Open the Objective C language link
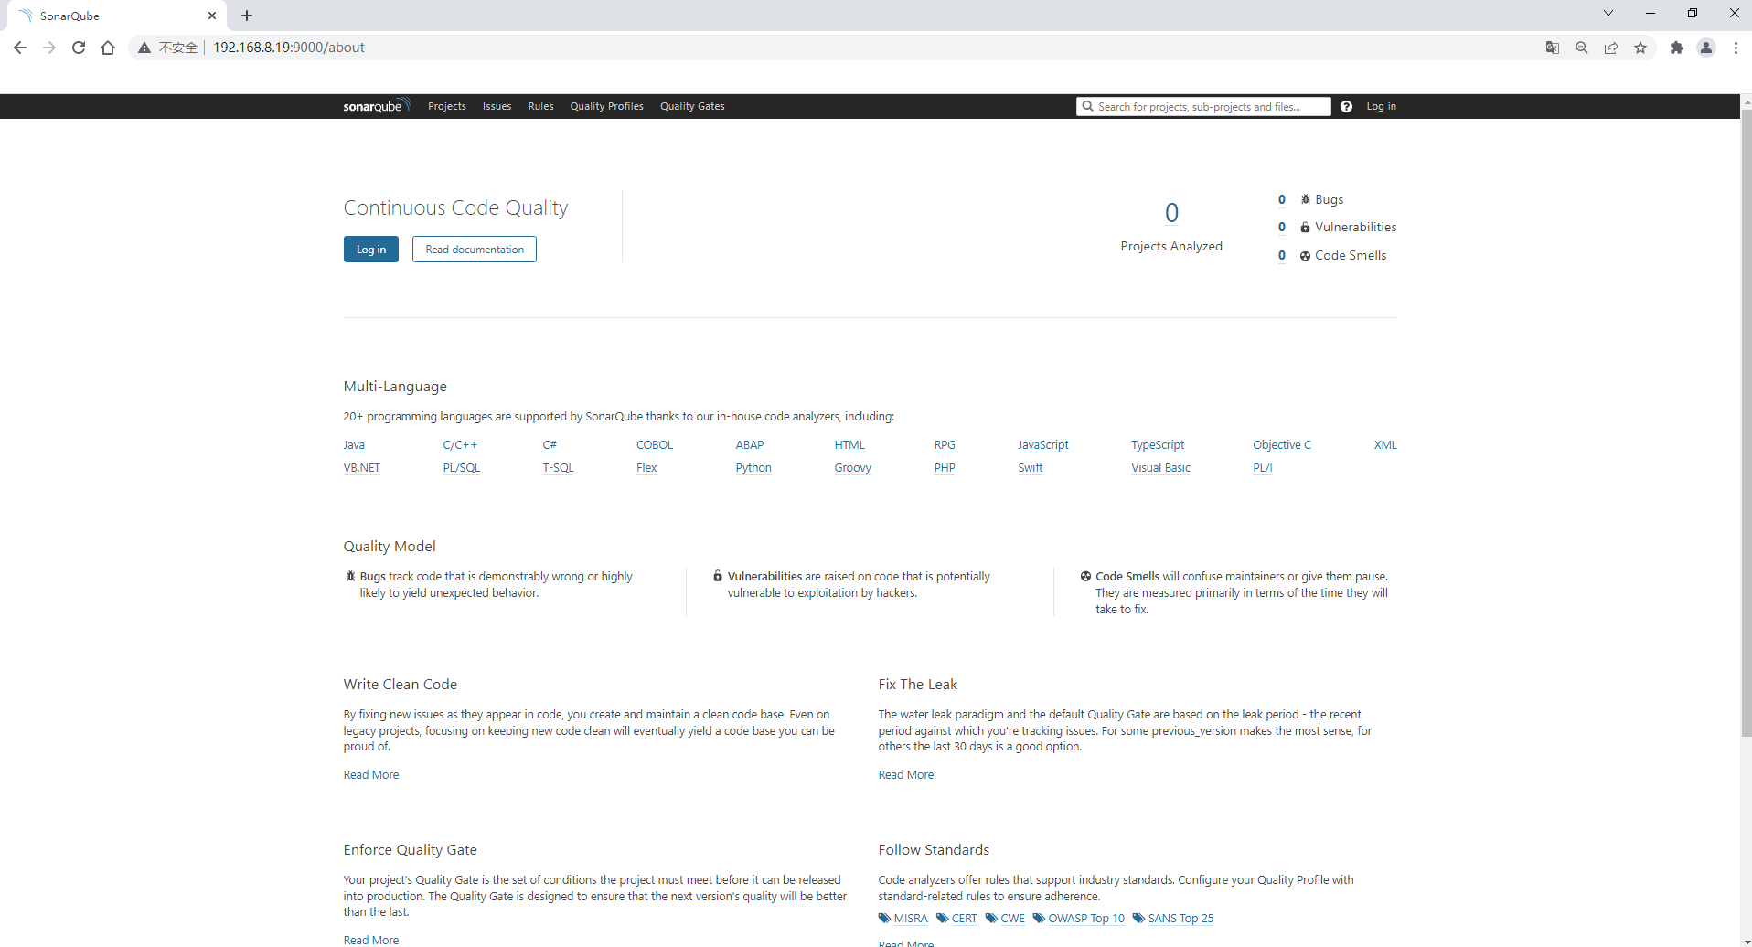This screenshot has height=947, width=1752. [1282, 445]
